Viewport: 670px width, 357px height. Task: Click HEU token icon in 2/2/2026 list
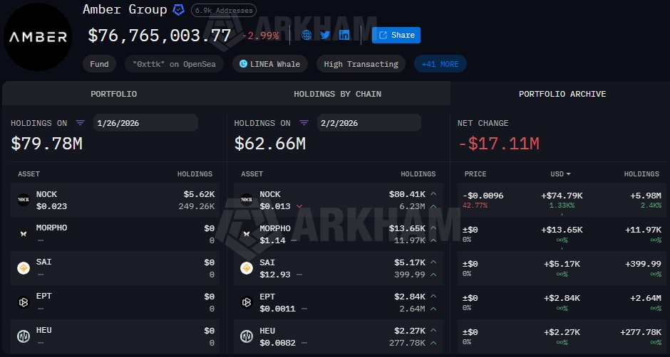click(247, 336)
